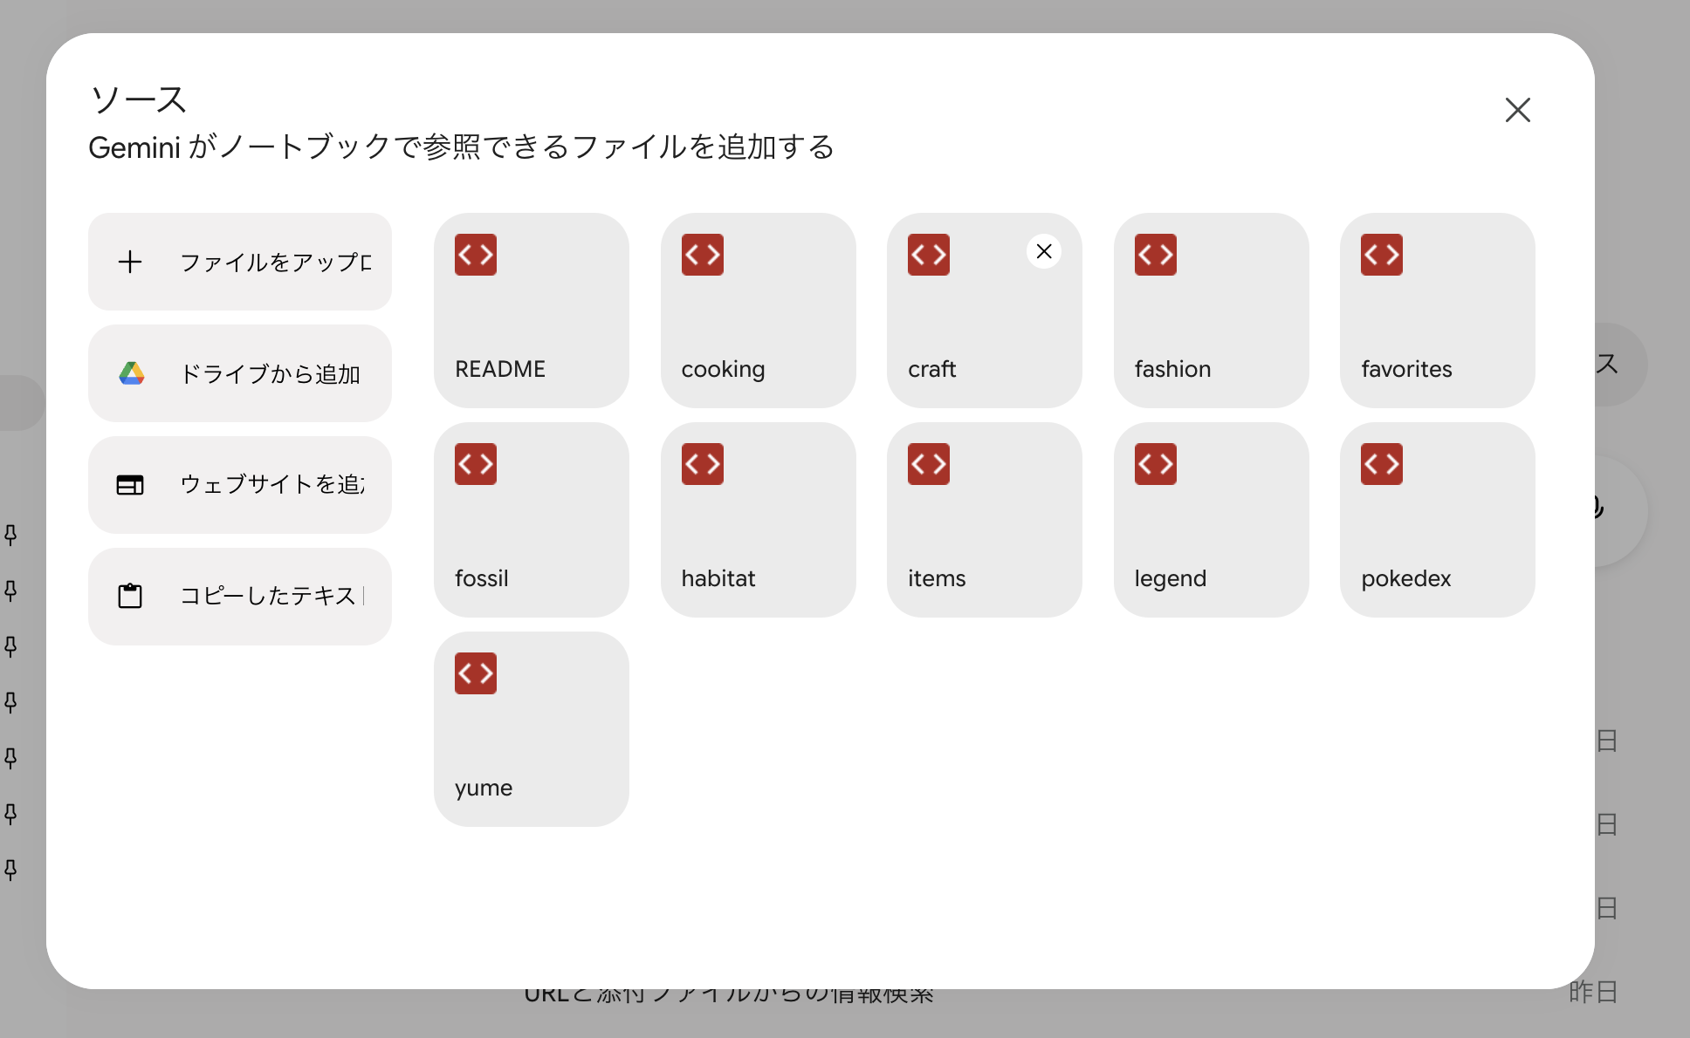Screen dimensions: 1690x1038
Task: Close the ソース dialog
Action: click(1518, 110)
